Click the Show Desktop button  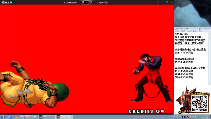pyautogui.click(x=210, y=117)
